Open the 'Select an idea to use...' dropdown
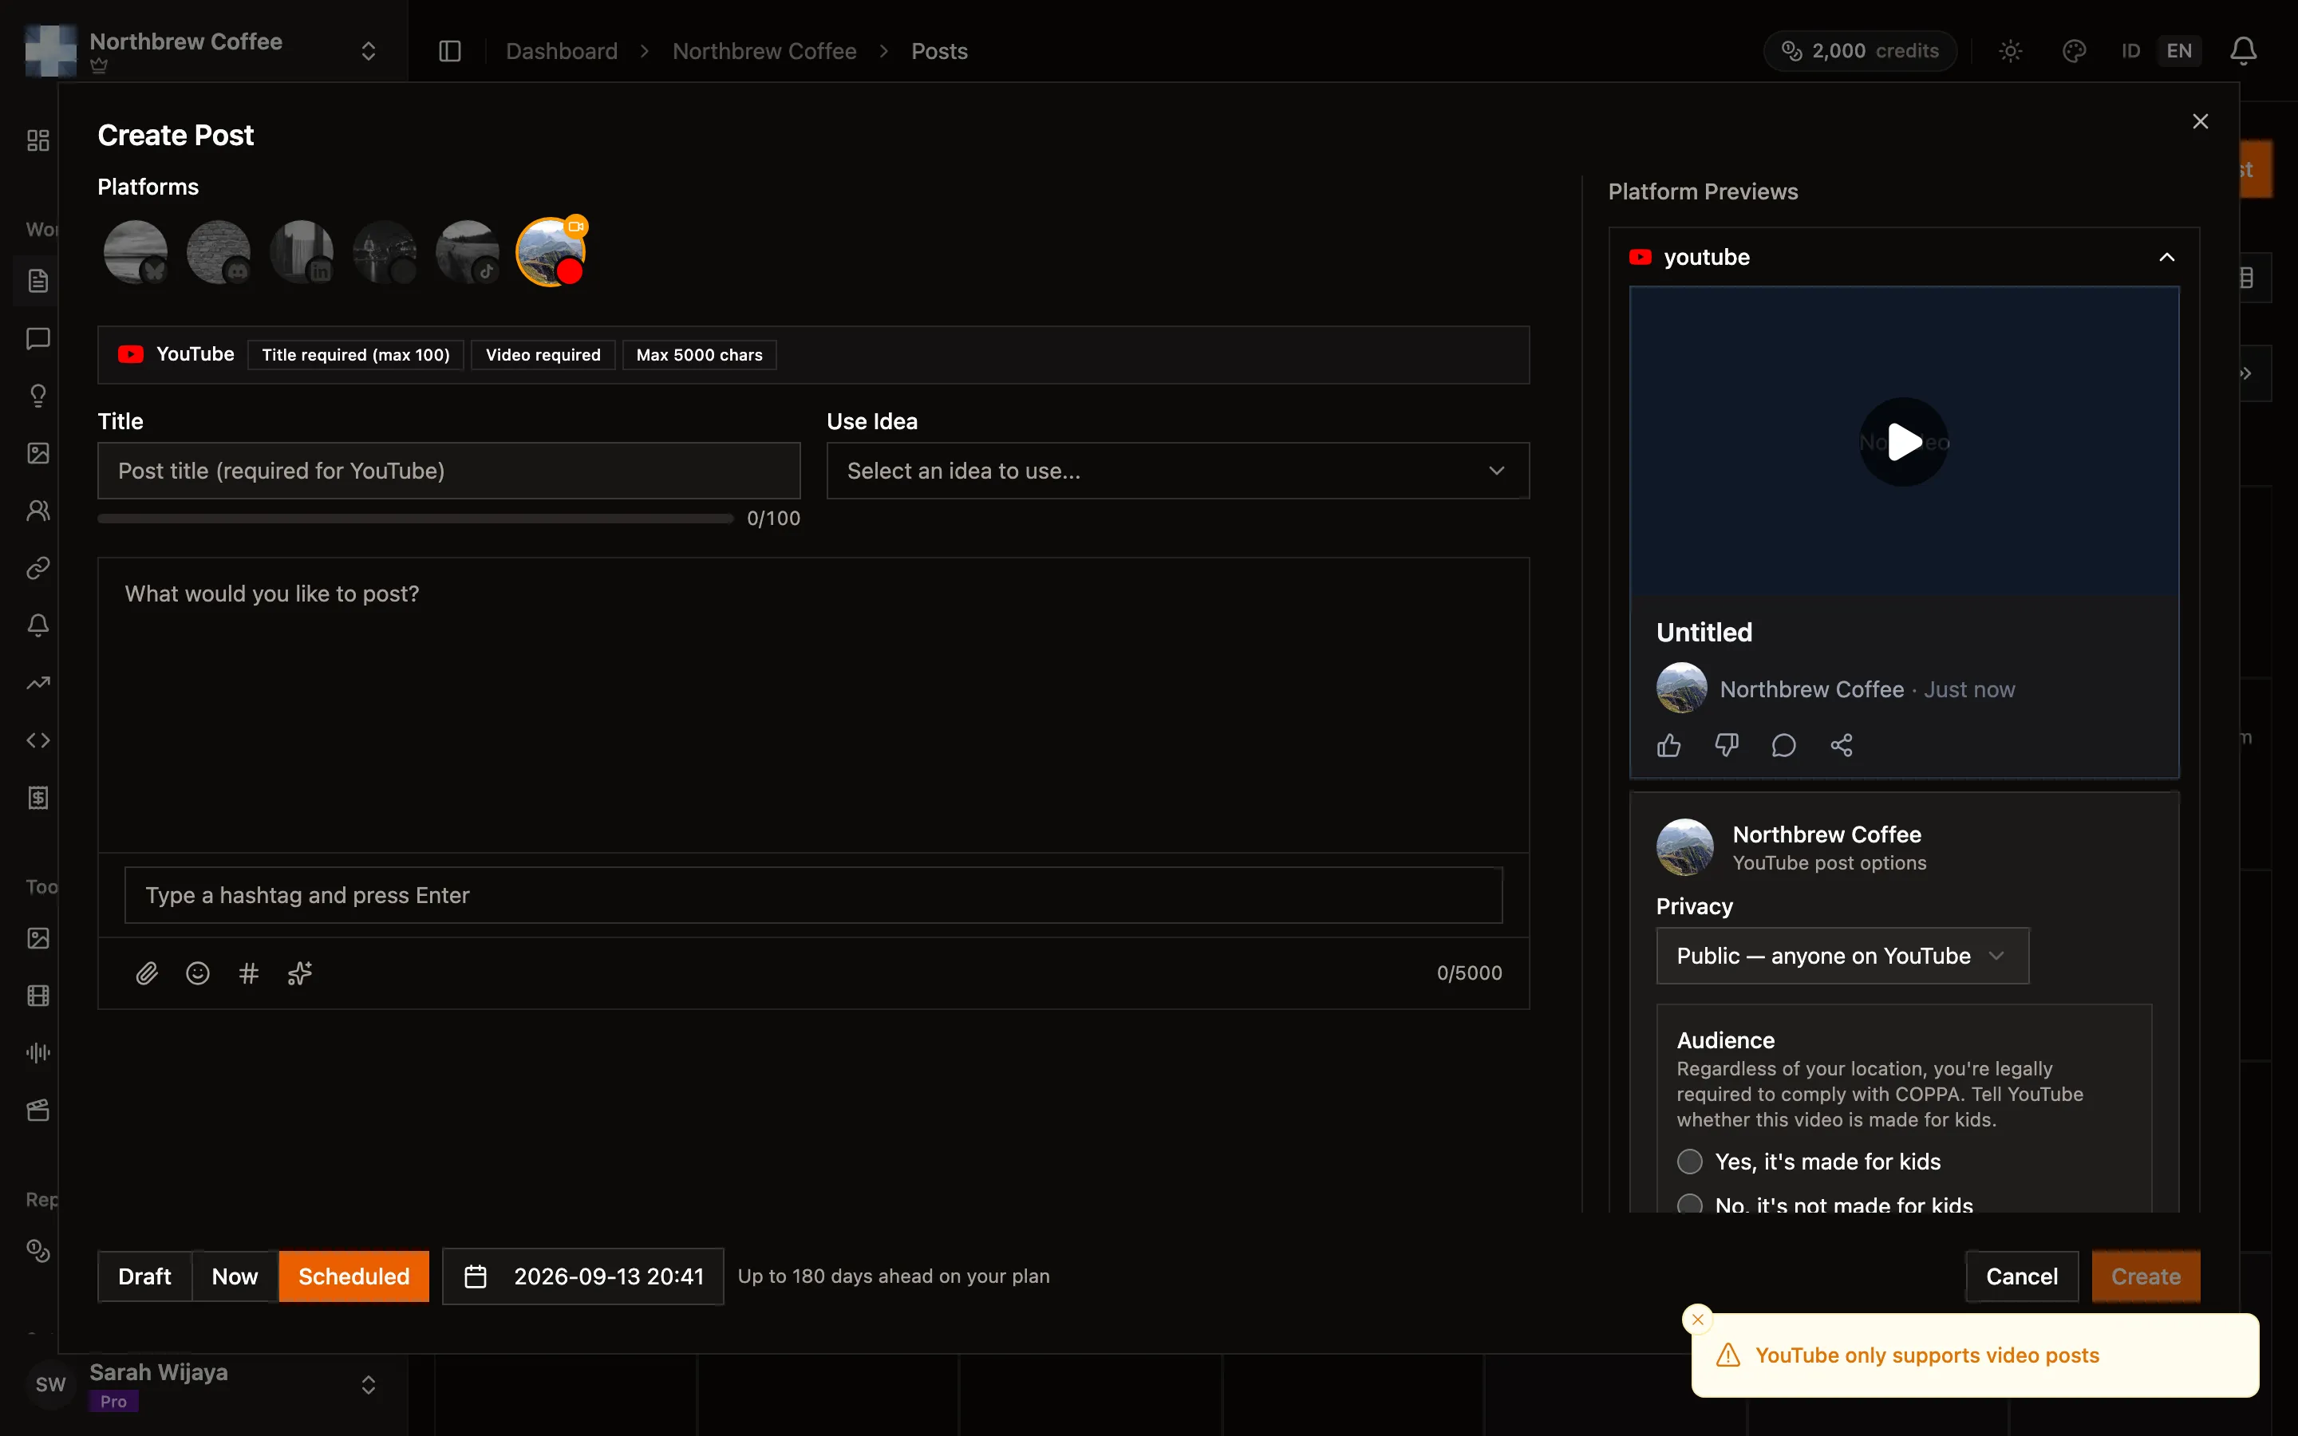 1178,471
